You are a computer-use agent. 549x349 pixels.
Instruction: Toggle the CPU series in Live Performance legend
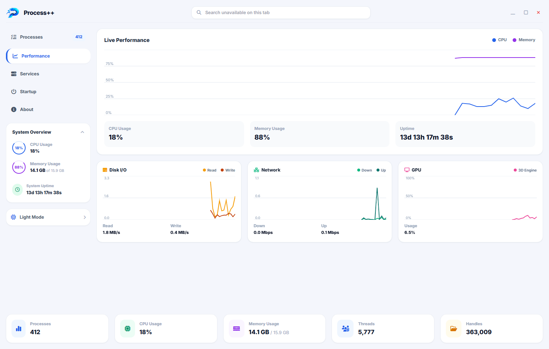pyautogui.click(x=499, y=40)
